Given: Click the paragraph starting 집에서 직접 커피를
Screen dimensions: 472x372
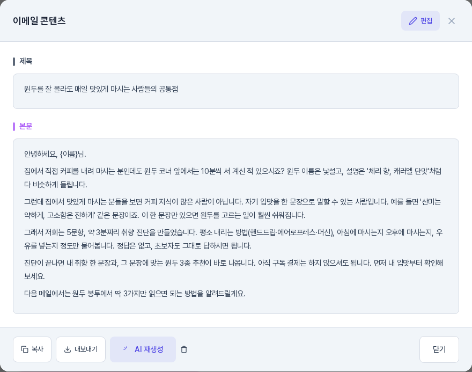Looking at the screenshot, I should click(233, 178).
